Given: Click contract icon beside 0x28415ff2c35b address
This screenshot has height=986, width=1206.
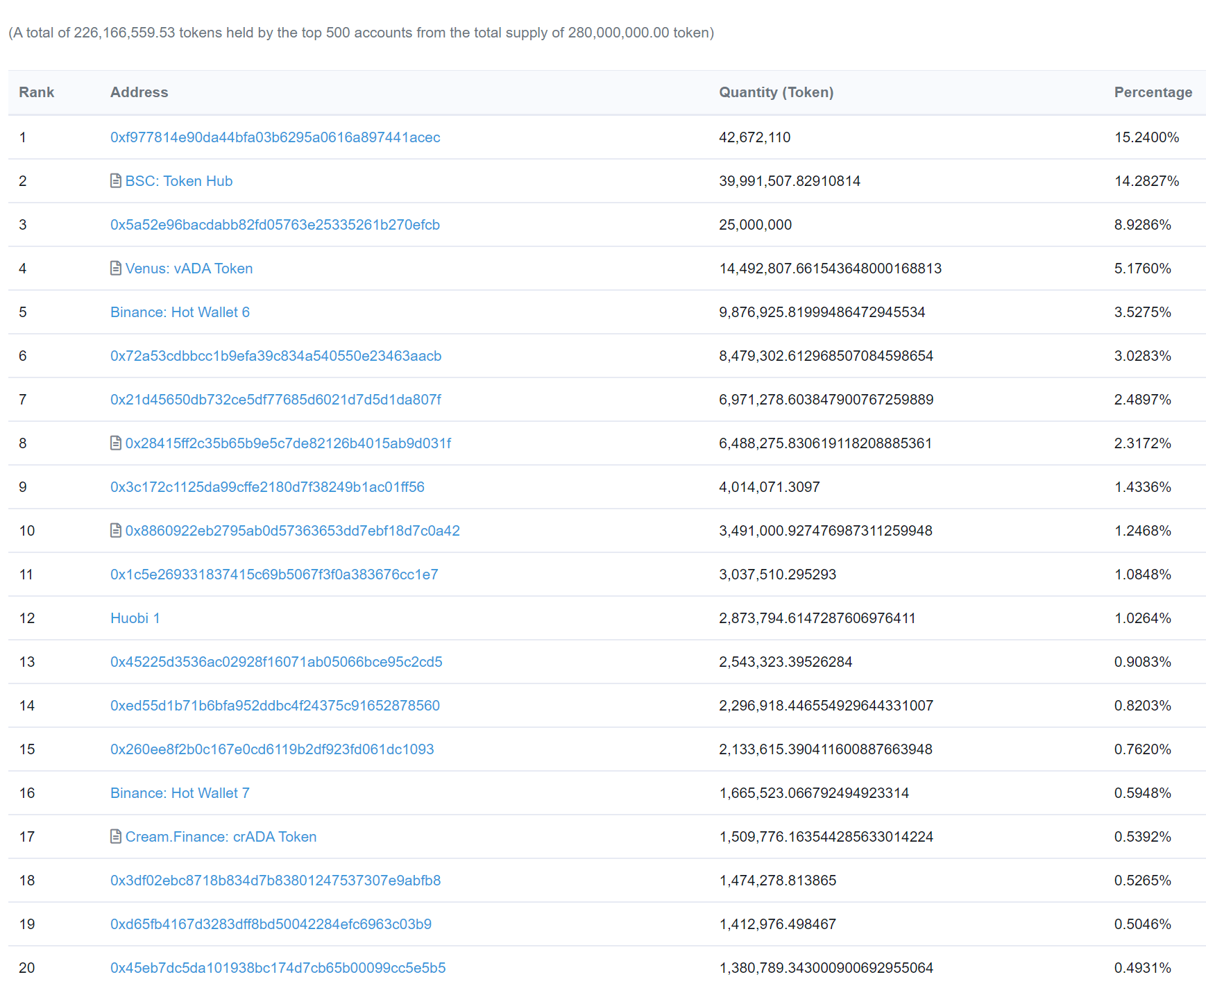Looking at the screenshot, I should click(x=116, y=443).
